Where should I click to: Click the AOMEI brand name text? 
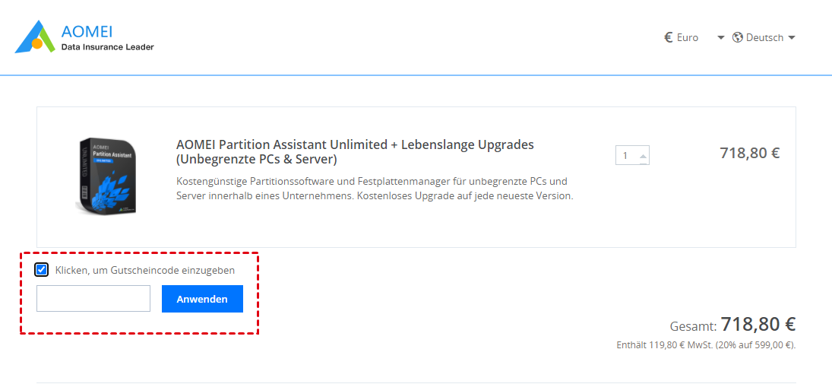(87, 31)
